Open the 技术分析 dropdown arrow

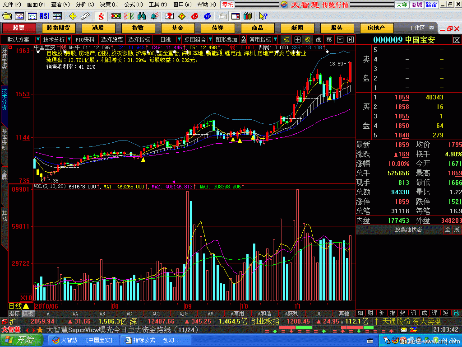tap(69, 39)
